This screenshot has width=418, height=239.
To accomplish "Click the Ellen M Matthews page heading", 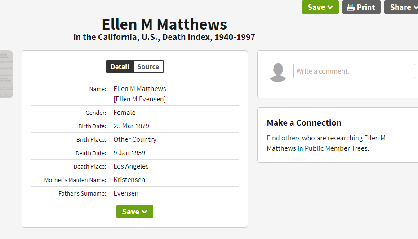I will point(164,24).
